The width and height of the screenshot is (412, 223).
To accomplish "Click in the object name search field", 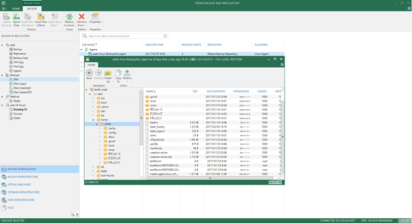I will pos(125,36).
